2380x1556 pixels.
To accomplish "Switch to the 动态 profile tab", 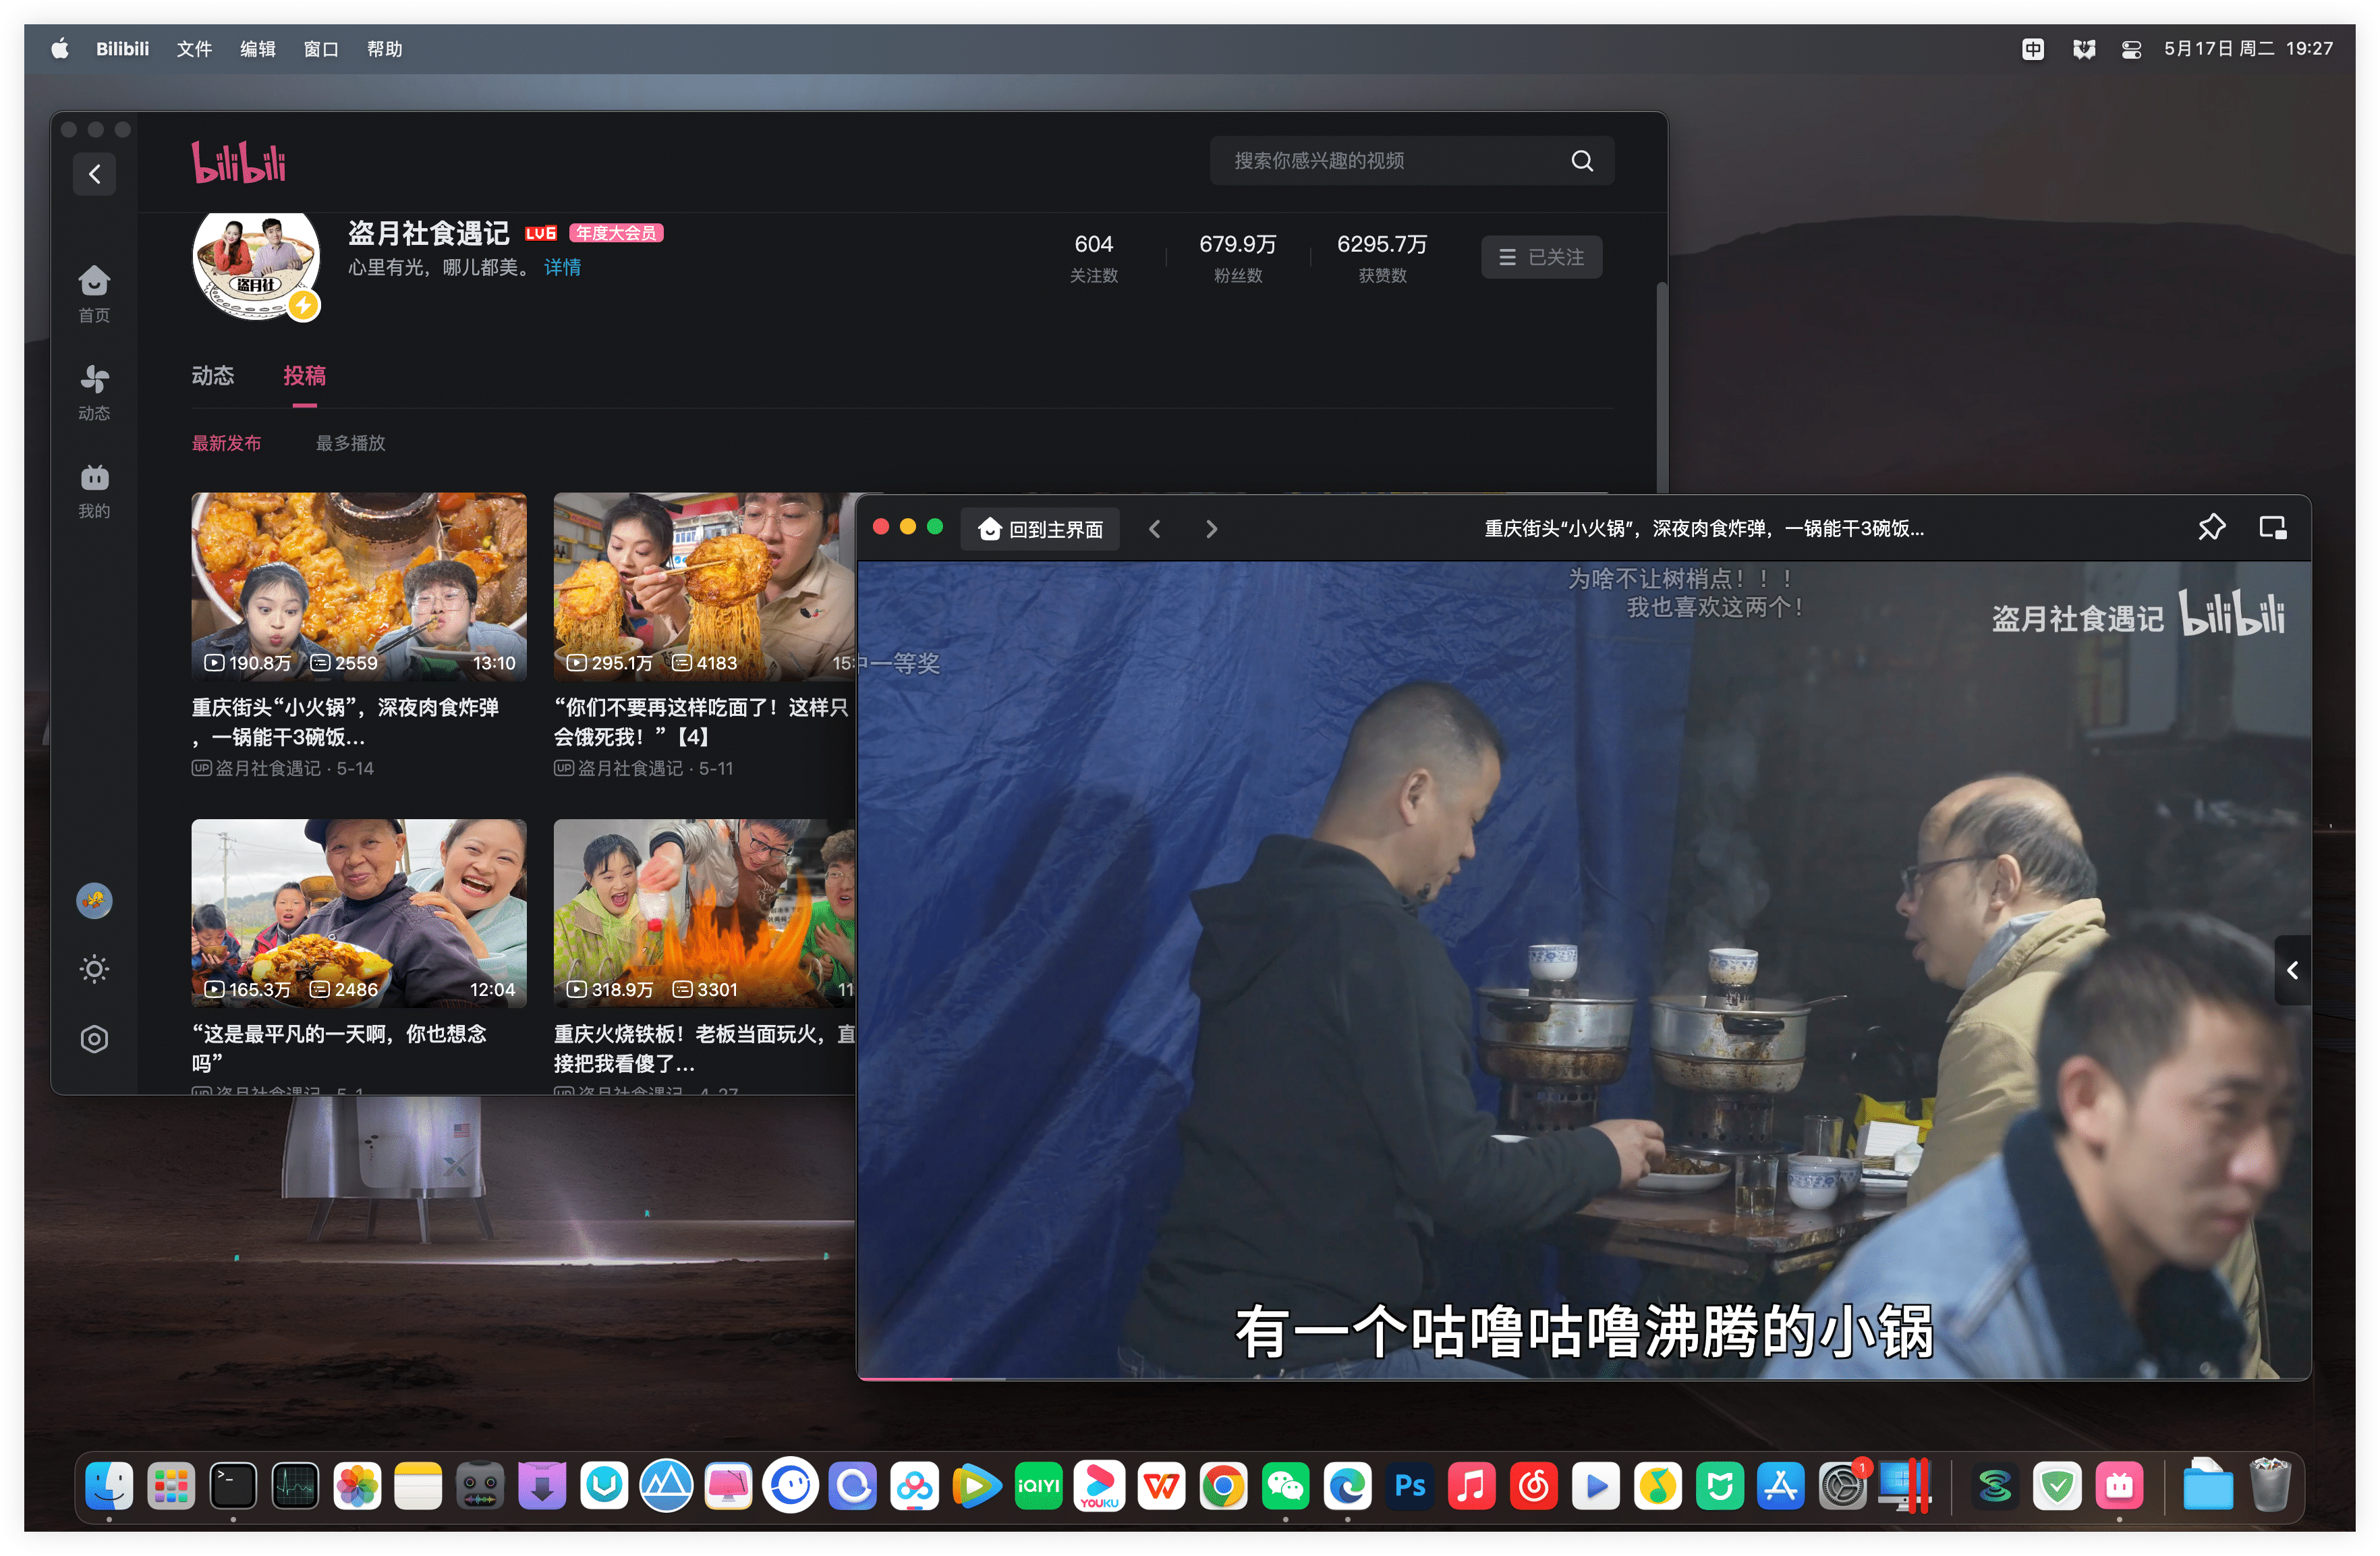I will pyautogui.click(x=212, y=376).
